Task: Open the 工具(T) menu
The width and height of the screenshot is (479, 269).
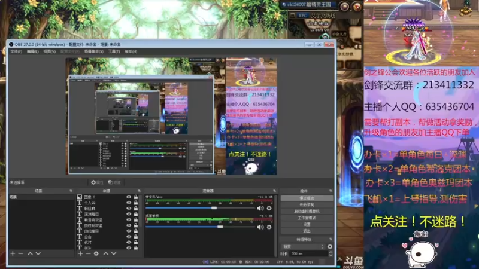Action: (x=114, y=51)
